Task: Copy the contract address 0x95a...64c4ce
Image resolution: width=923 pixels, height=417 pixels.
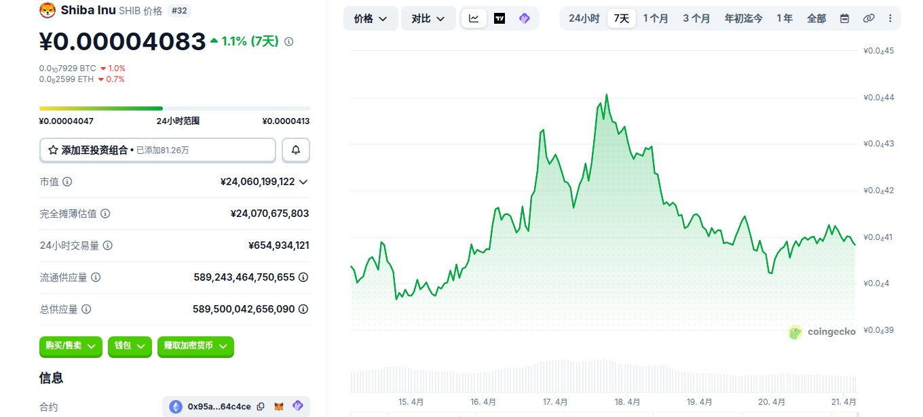Action: 261,407
